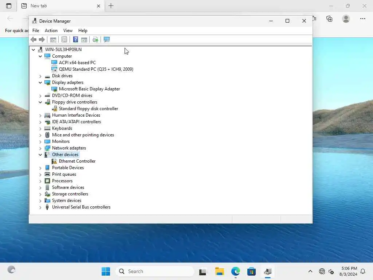Select the New tab browser tab
This screenshot has height=280, width=373.
point(60,6)
